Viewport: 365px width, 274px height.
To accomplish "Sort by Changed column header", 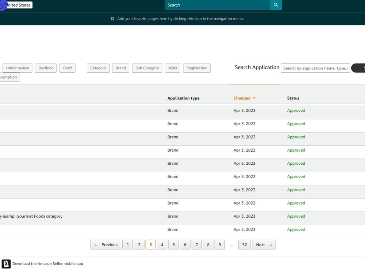I will pos(242,98).
